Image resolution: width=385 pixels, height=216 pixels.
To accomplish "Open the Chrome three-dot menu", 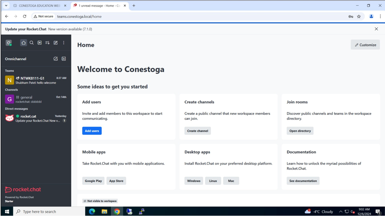I will pyautogui.click(x=380, y=16).
